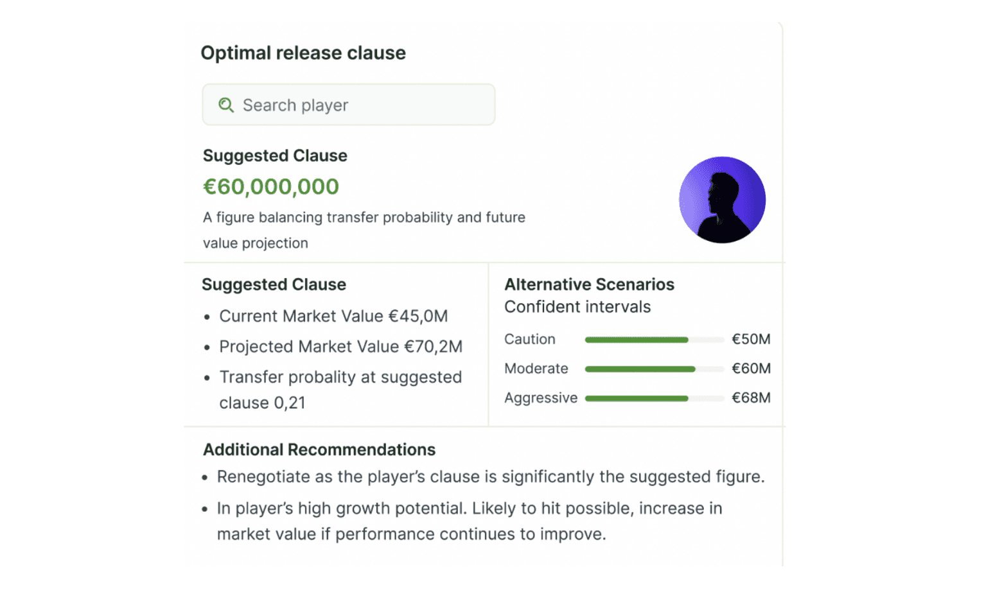The height and width of the screenshot is (601, 1002).
Task: Click the Moderate scenario progress bar
Action: click(654, 369)
